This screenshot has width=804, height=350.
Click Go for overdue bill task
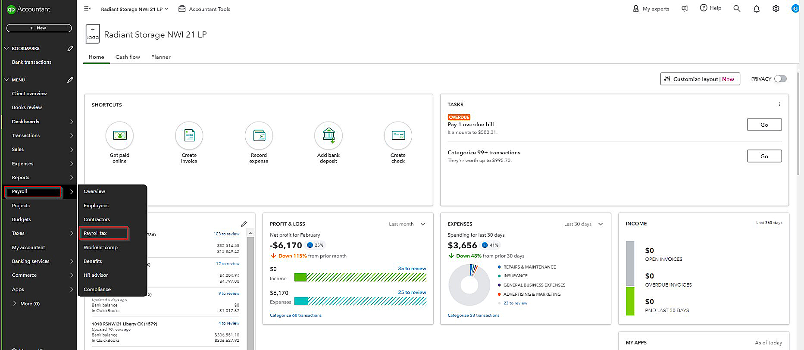764,125
